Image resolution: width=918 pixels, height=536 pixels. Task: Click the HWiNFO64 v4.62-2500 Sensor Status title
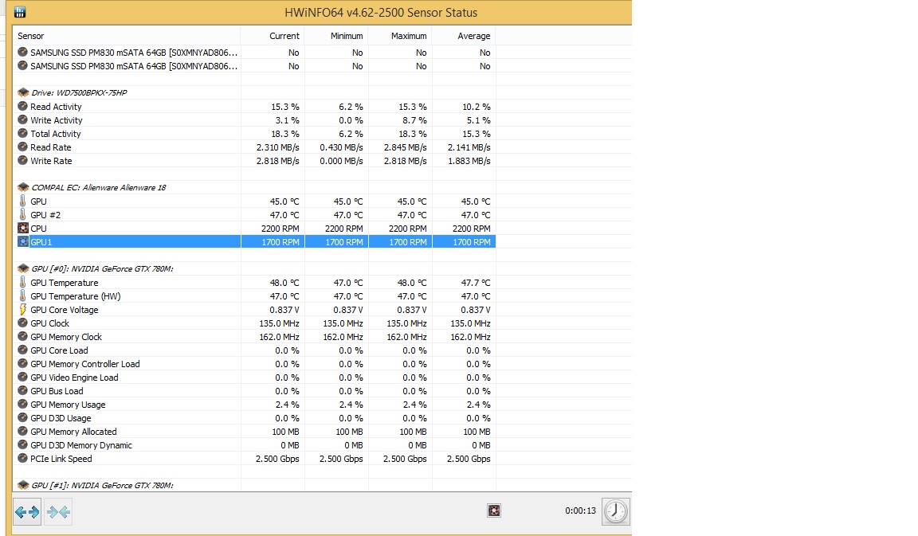pos(381,12)
